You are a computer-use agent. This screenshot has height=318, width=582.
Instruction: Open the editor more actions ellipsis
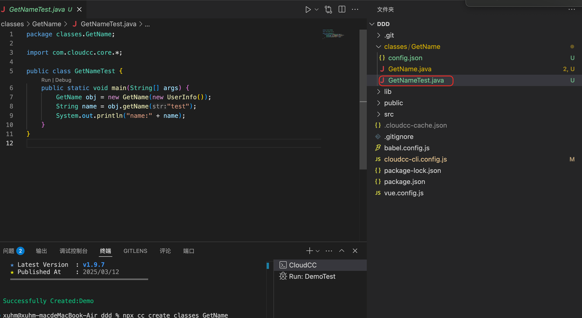(355, 10)
